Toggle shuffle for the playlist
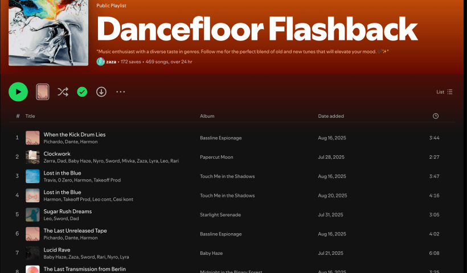This screenshot has height=273, width=467. [x=63, y=92]
